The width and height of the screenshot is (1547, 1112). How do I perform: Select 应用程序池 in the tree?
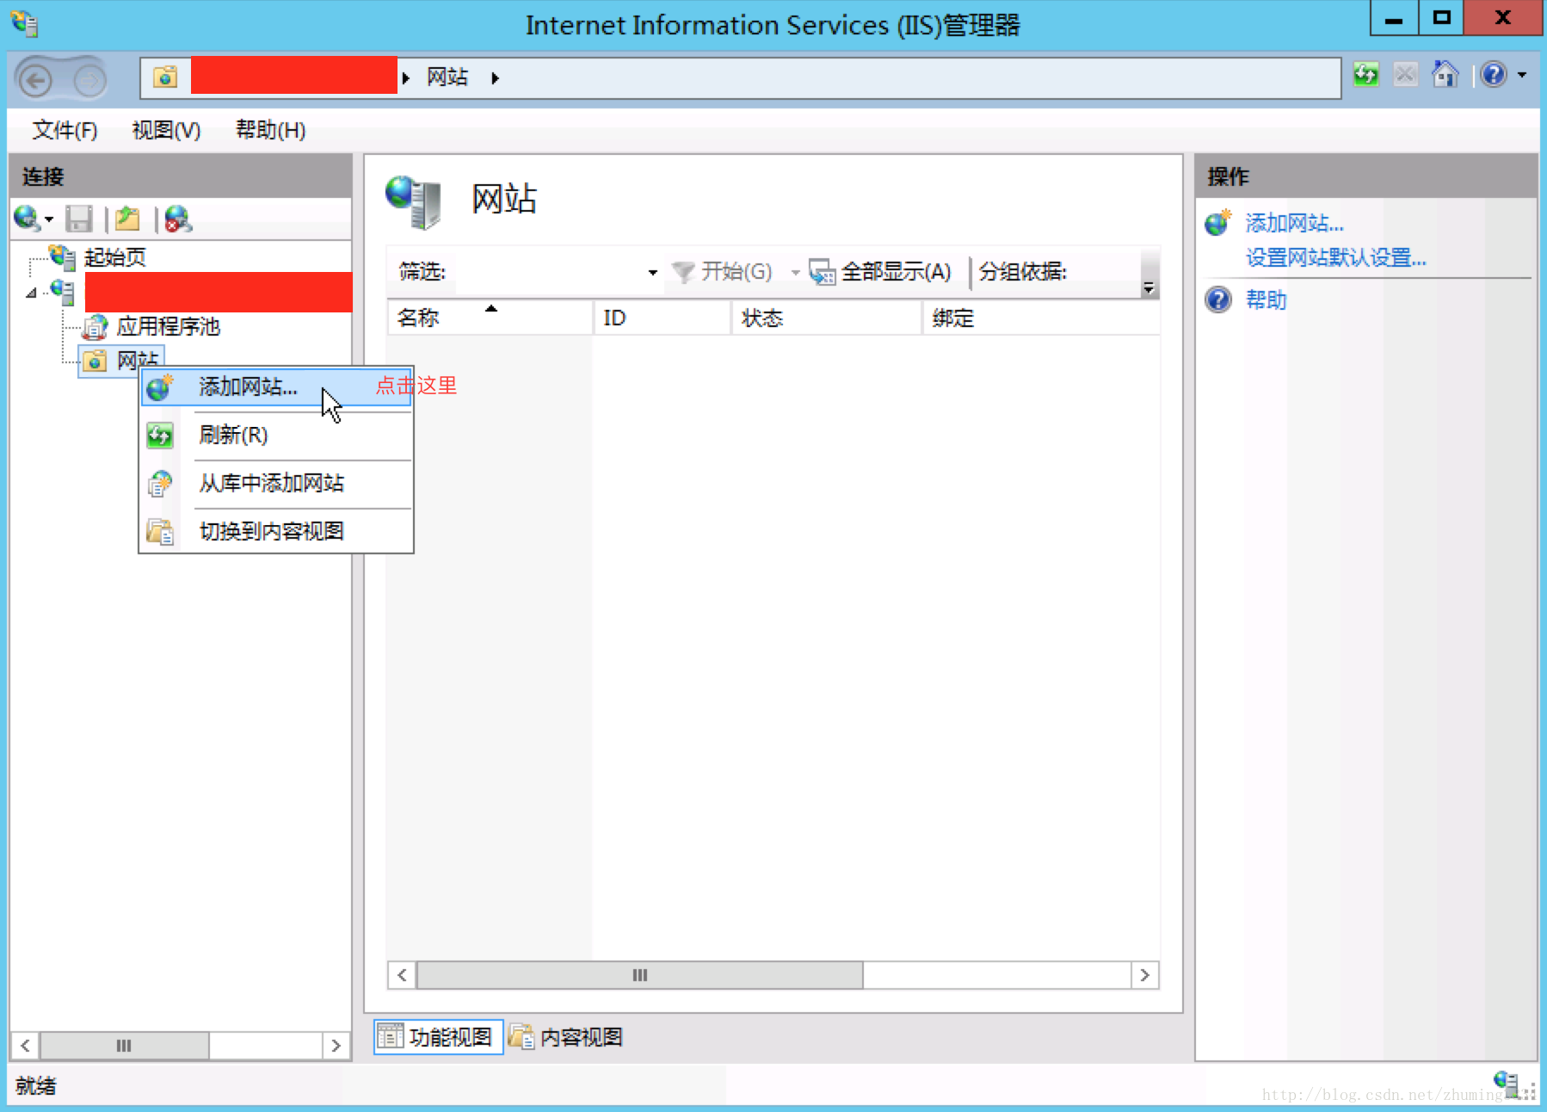point(169,326)
